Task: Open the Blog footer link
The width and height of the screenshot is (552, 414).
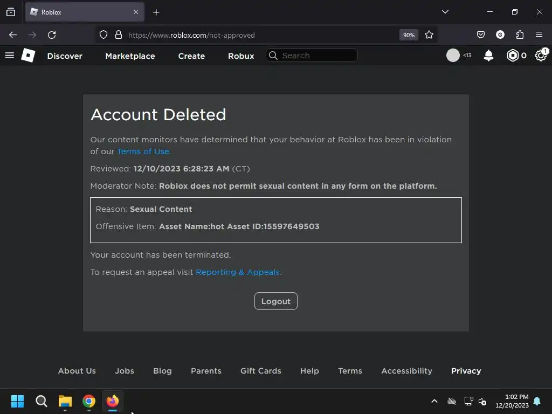Action: [163, 371]
